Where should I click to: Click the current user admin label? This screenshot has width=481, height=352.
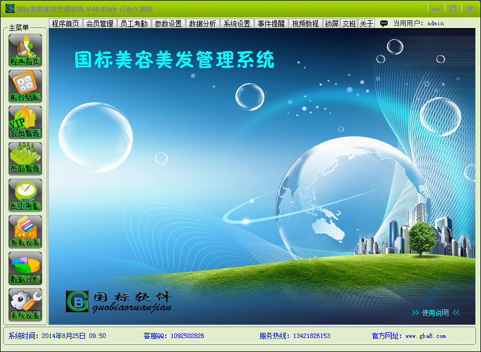click(435, 23)
